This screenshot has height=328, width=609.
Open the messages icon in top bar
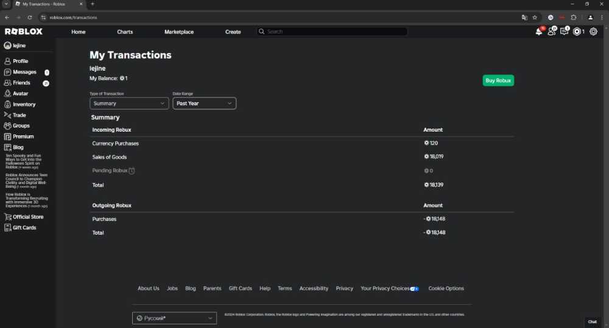click(x=565, y=32)
